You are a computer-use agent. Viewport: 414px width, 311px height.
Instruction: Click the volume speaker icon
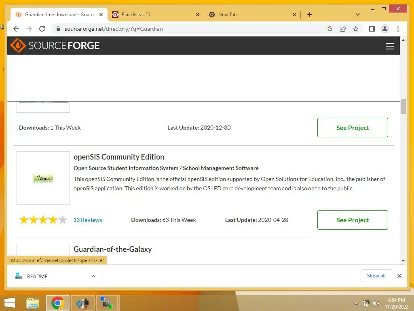pyautogui.click(x=376, y=303)
